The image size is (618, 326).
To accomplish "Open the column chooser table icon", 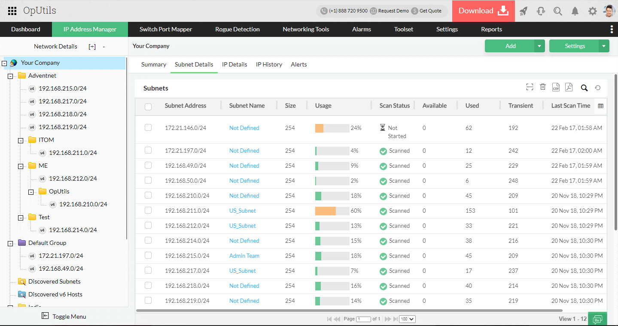I will coord(600,106).
